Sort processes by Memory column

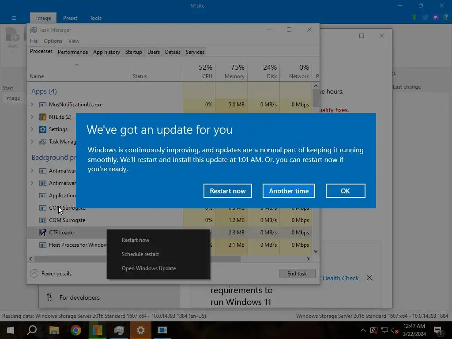coord(231,72)
